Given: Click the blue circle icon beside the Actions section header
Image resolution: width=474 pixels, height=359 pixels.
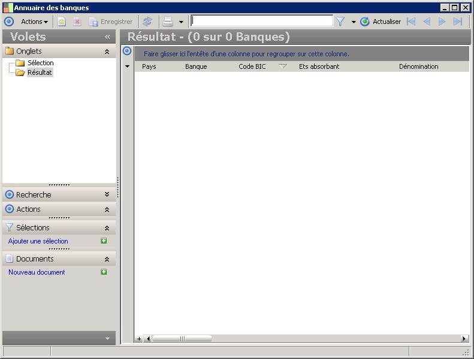Looking at the screenshot, I should tap(10, 209).
